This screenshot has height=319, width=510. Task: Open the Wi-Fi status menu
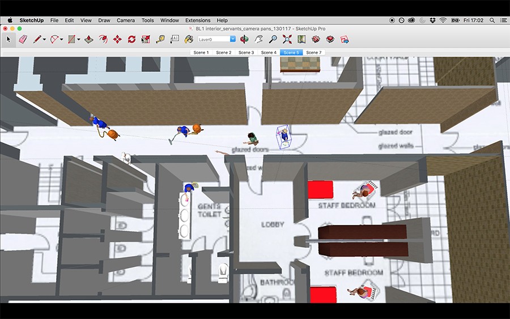pyautogui.click(x=443, y=20)
